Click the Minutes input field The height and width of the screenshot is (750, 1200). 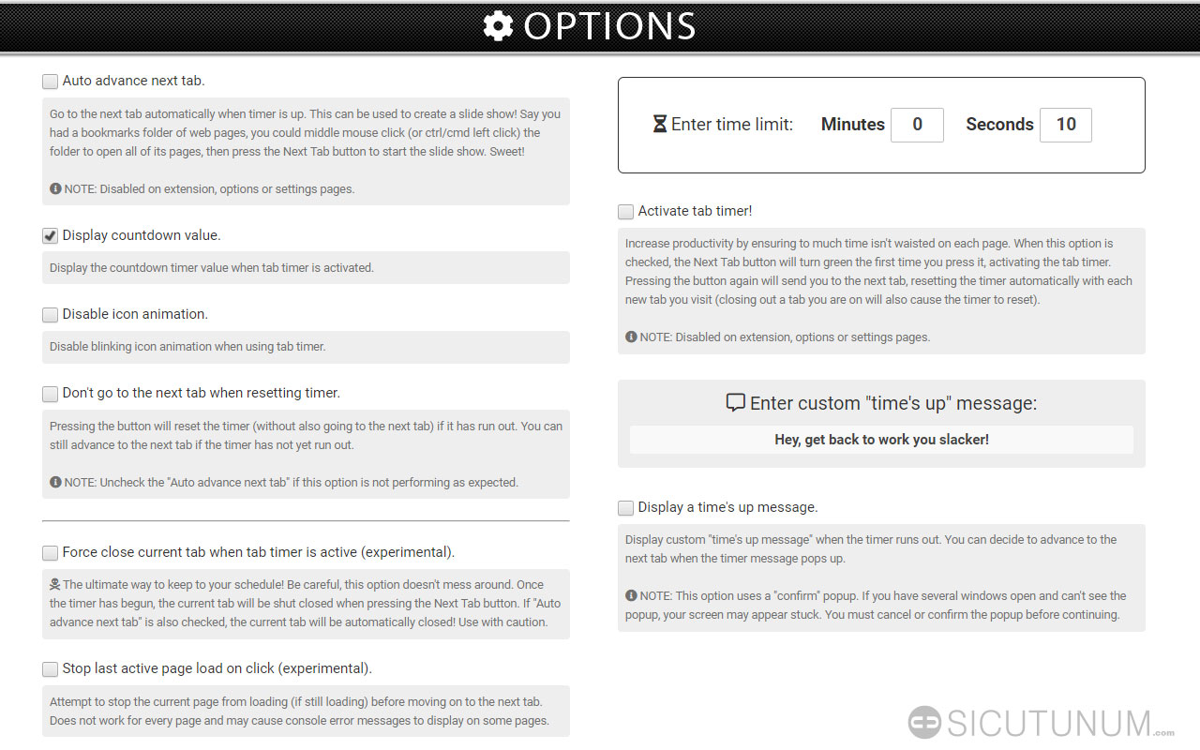[917, 125]
